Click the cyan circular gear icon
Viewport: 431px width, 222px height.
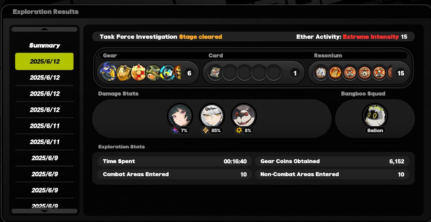coord(167,73)
